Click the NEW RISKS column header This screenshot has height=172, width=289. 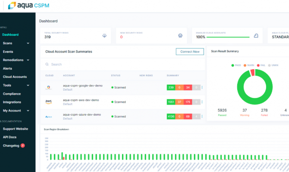[146, 76]
